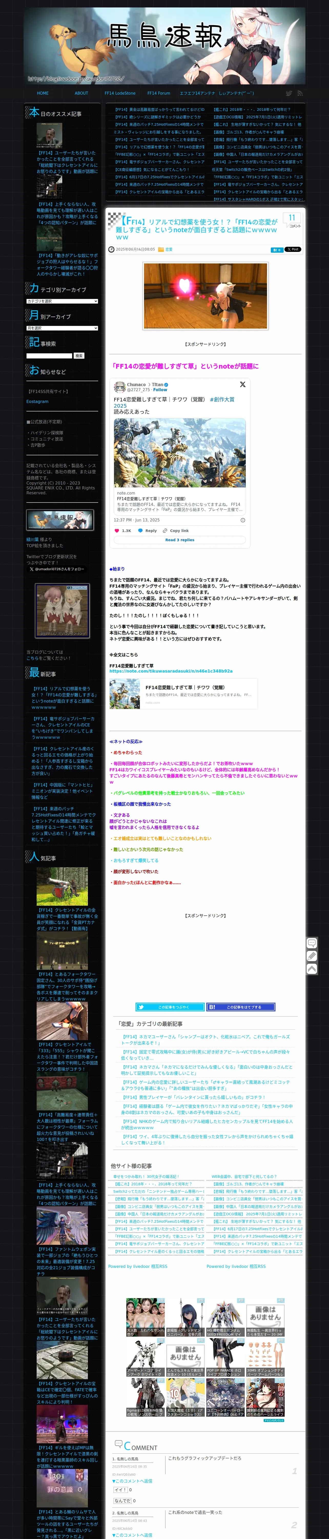
Task: Click the sidebar two-Lalafell characters image
Action: [62, 610]
